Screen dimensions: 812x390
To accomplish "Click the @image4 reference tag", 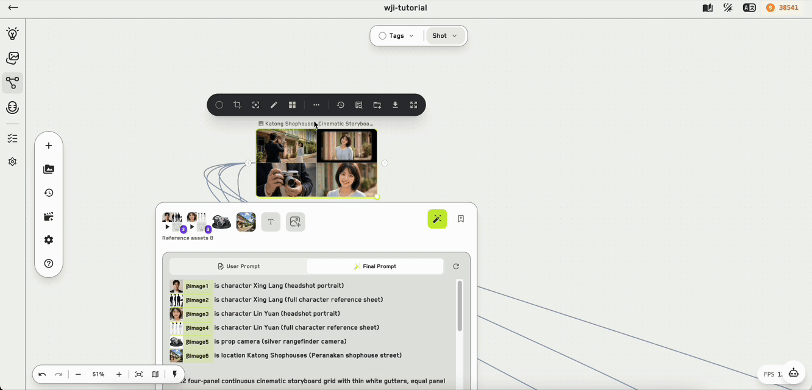I will coord(197,328).
